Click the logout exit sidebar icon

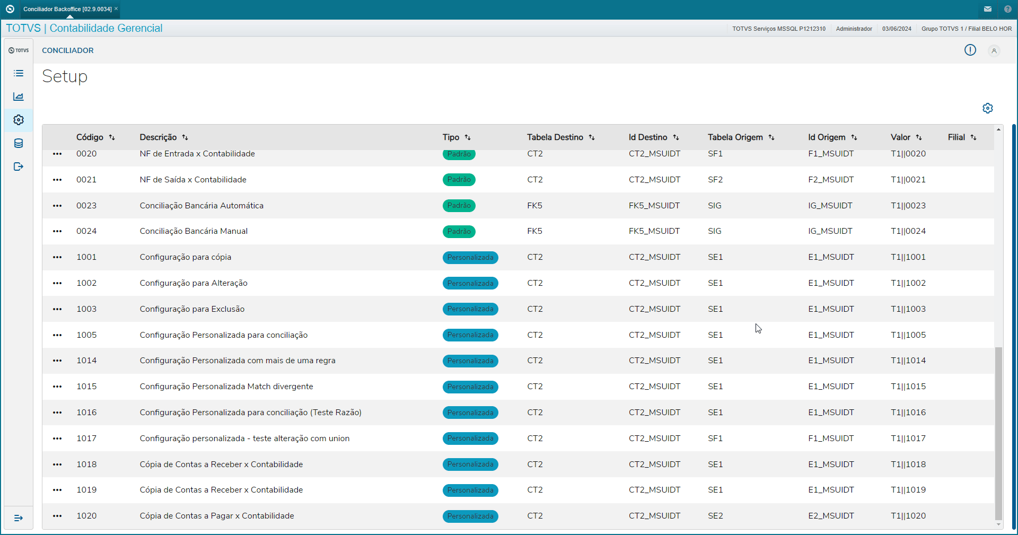(x=19, y=166)
